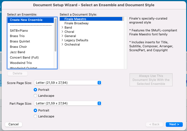
Task: Expand the Legacy Defaults category
Action: 62,40
